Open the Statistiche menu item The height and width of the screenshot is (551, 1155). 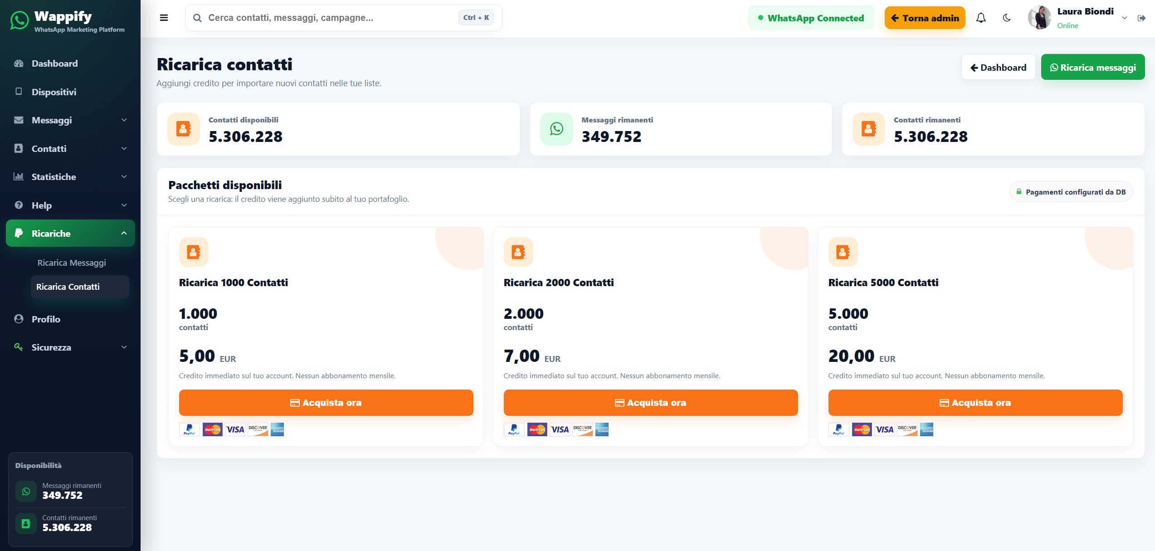click(70, 176)
